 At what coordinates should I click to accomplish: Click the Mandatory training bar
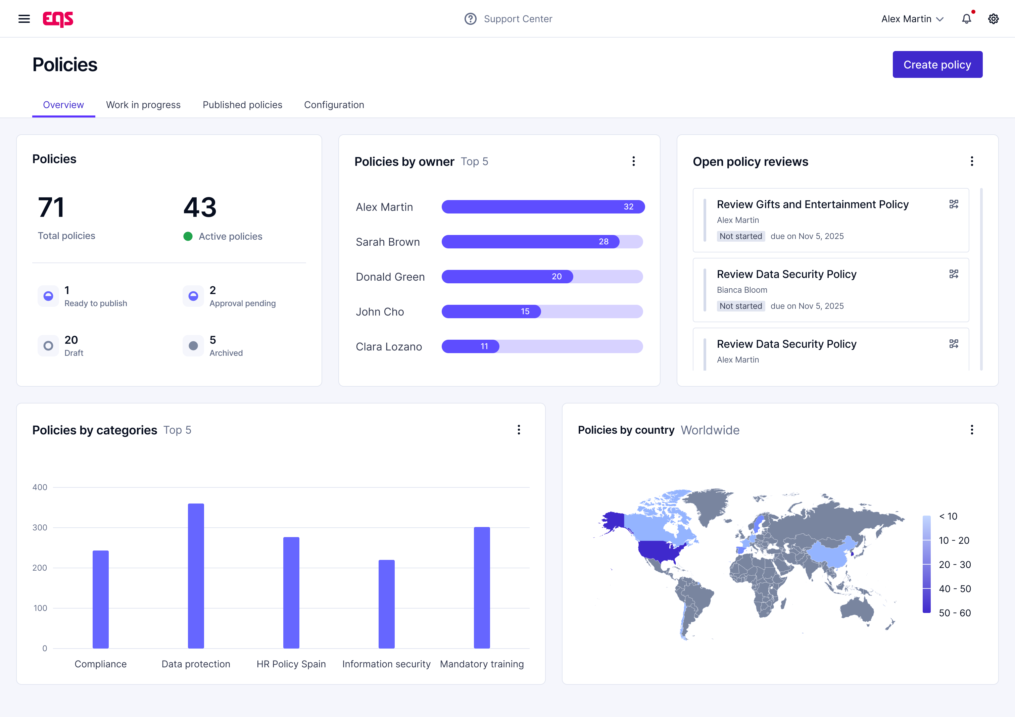point(482,587)
